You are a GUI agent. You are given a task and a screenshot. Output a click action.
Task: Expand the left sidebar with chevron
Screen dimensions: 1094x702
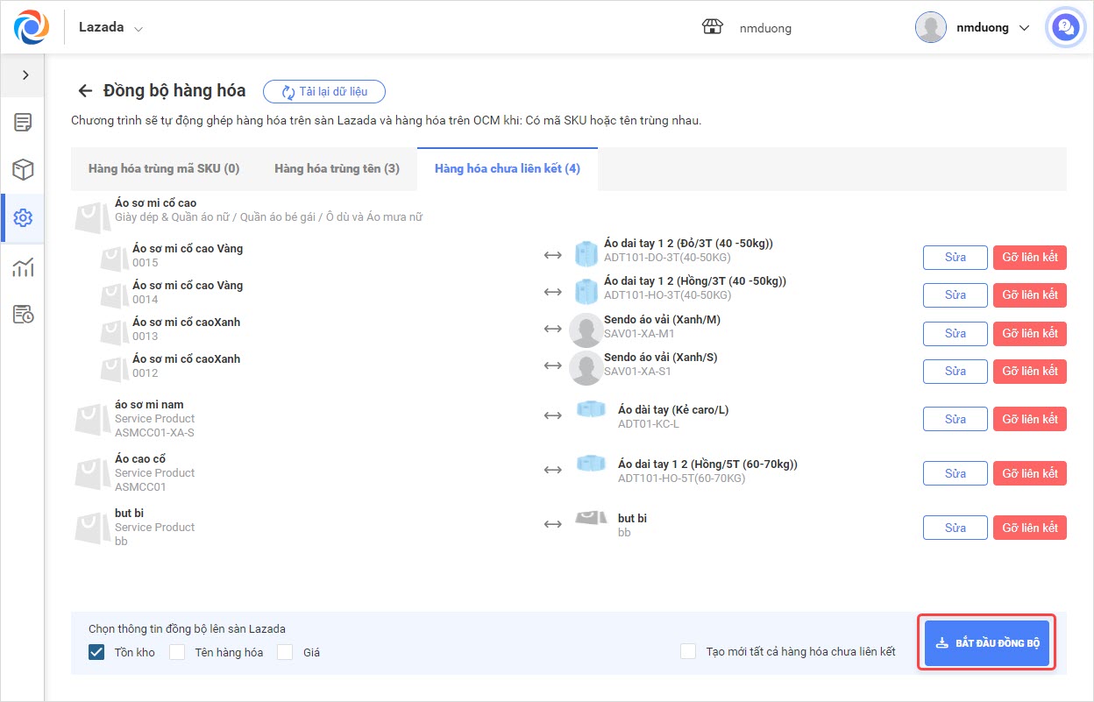[x=25, y=75]
